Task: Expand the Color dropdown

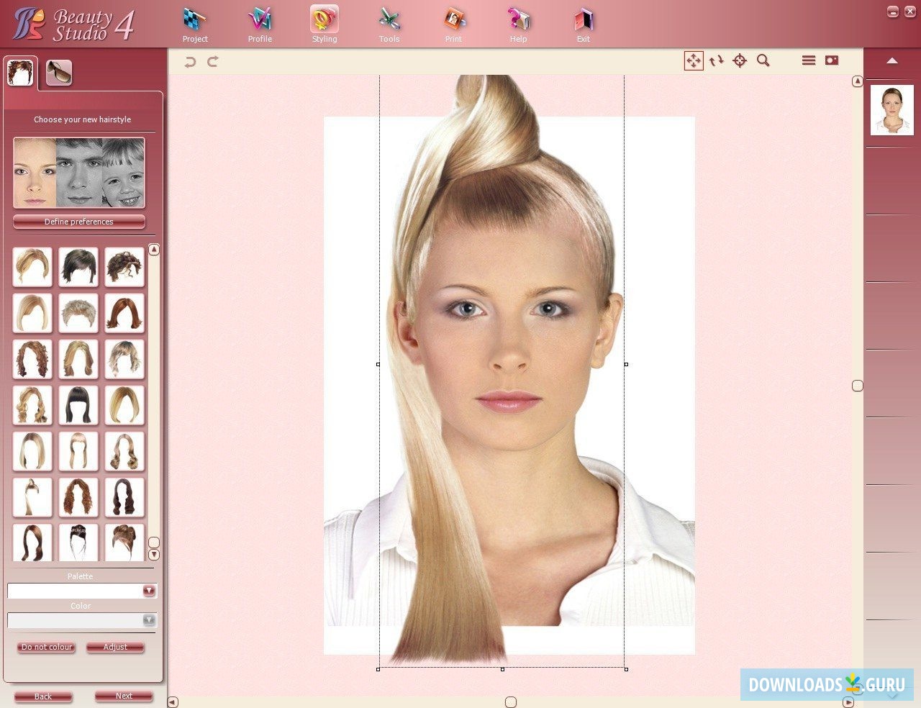Action: (x=149, y=620)
